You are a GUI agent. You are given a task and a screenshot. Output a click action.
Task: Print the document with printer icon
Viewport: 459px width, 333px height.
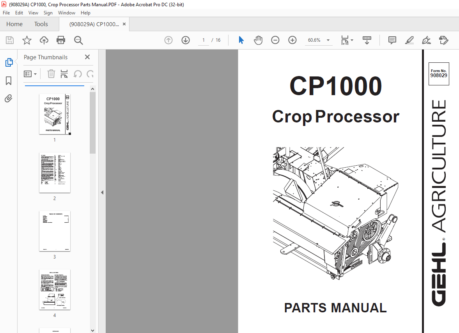(61, 40)
